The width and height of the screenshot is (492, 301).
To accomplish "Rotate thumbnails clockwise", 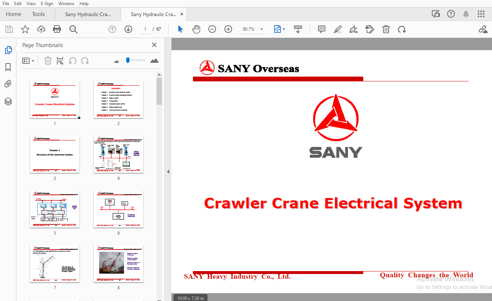I will click(85, 61).
